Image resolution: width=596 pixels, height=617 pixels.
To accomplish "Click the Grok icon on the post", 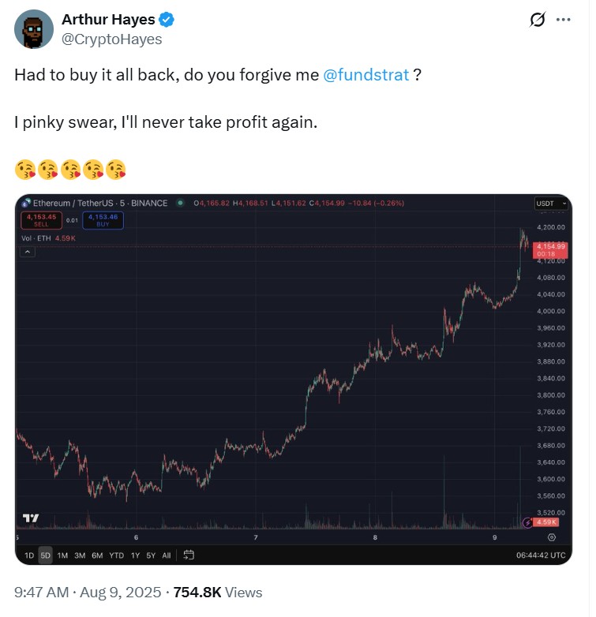I will (537, 21).
